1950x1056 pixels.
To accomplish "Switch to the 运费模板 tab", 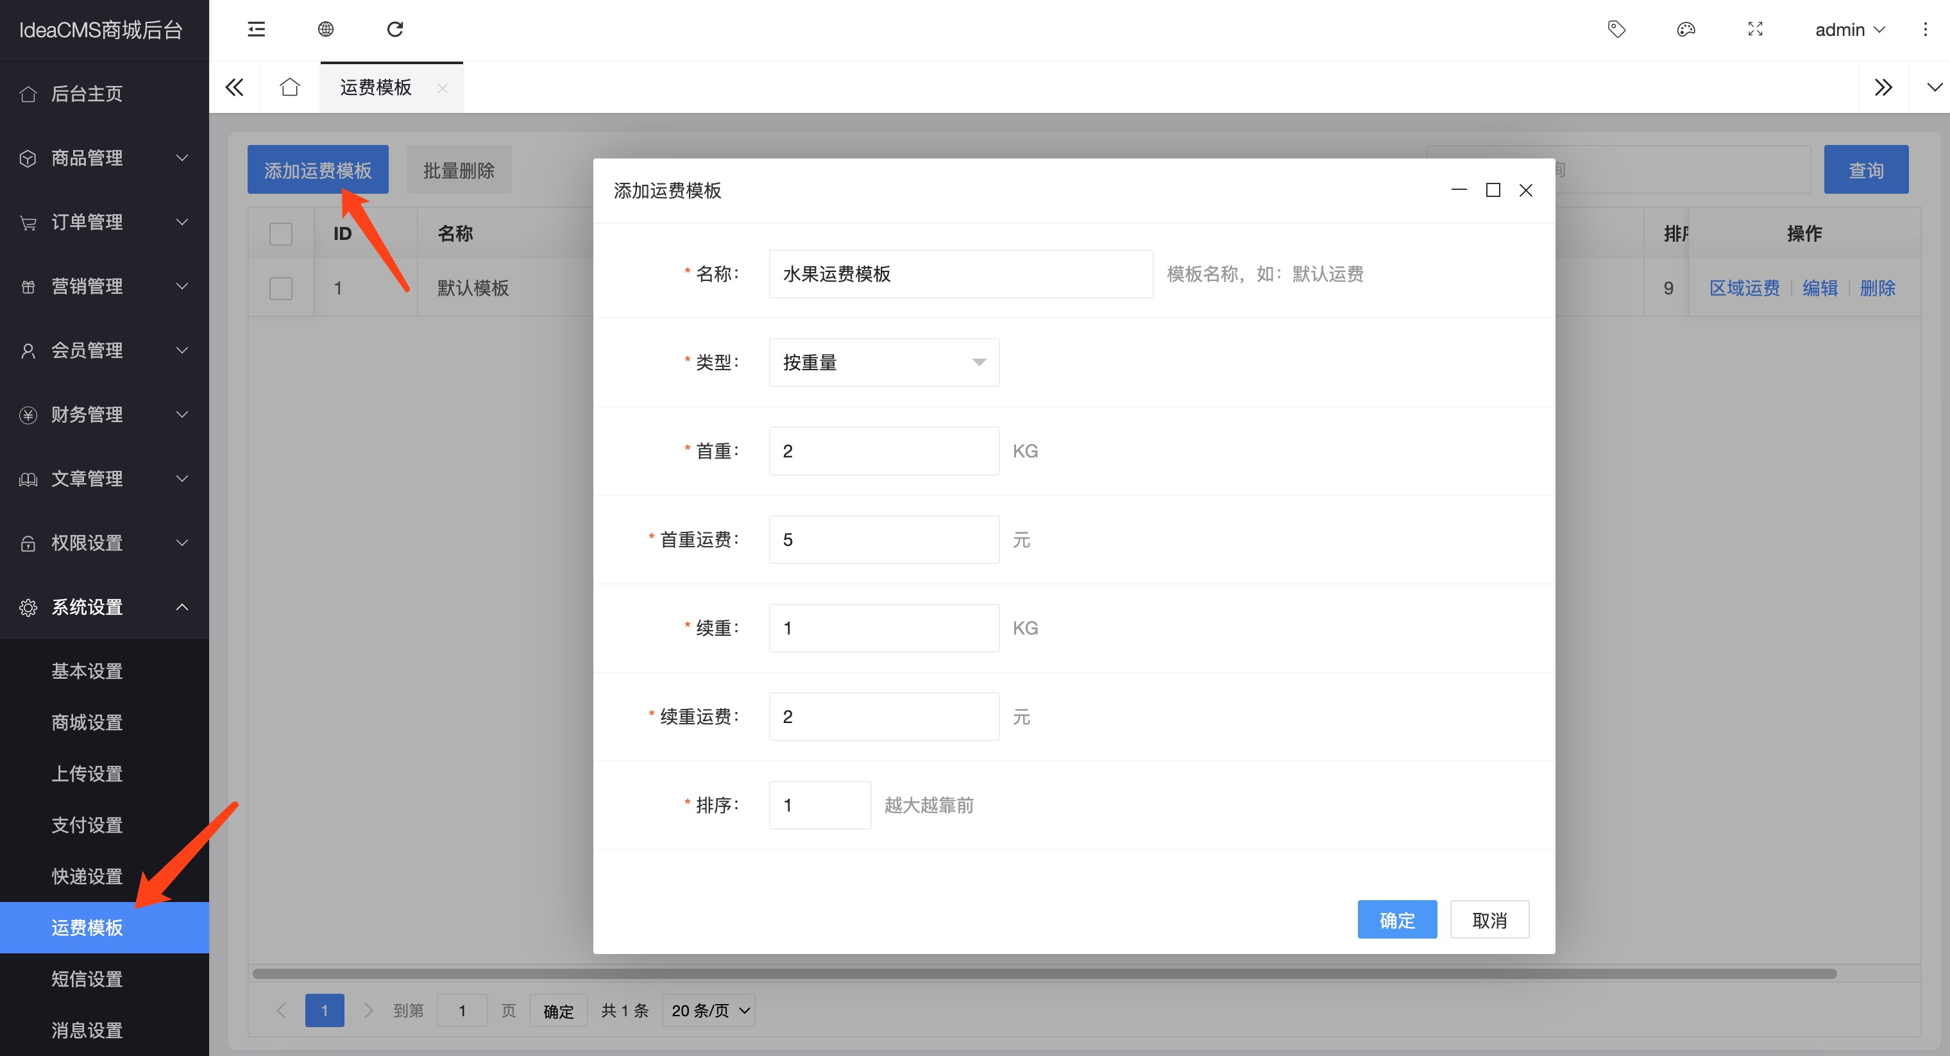I will (377, 87).
